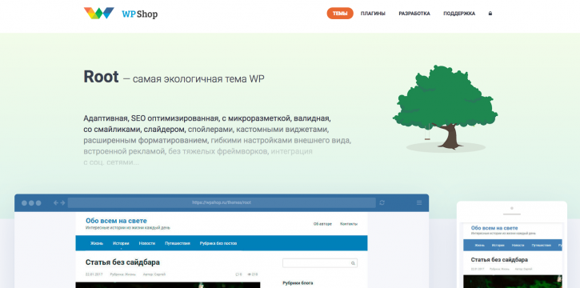The image size is (580, 288).
Task: Open the ПОДДЕРЖКА menu item
Action: click(459, 14)
